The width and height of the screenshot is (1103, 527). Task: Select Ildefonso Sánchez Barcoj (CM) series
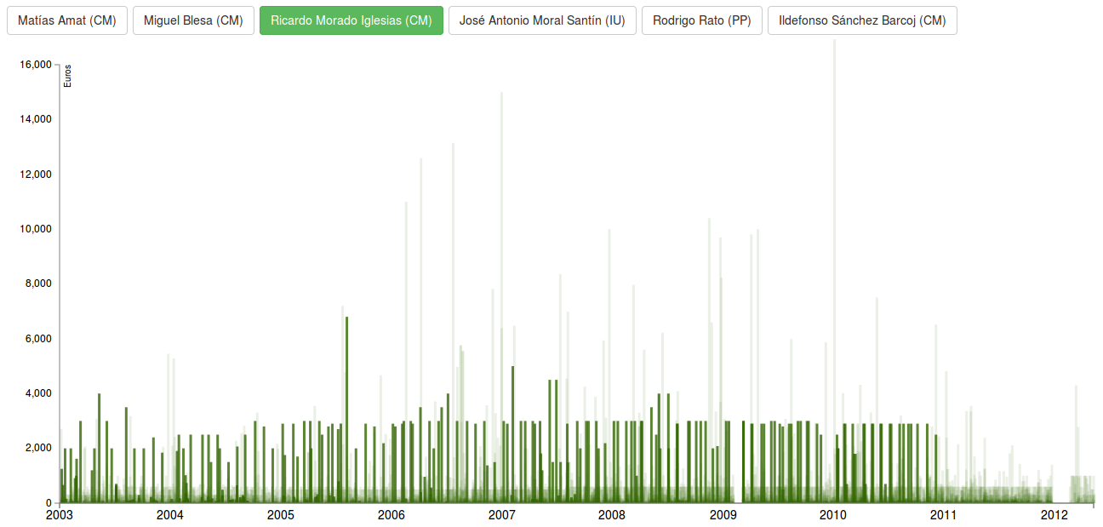(861, 20)
